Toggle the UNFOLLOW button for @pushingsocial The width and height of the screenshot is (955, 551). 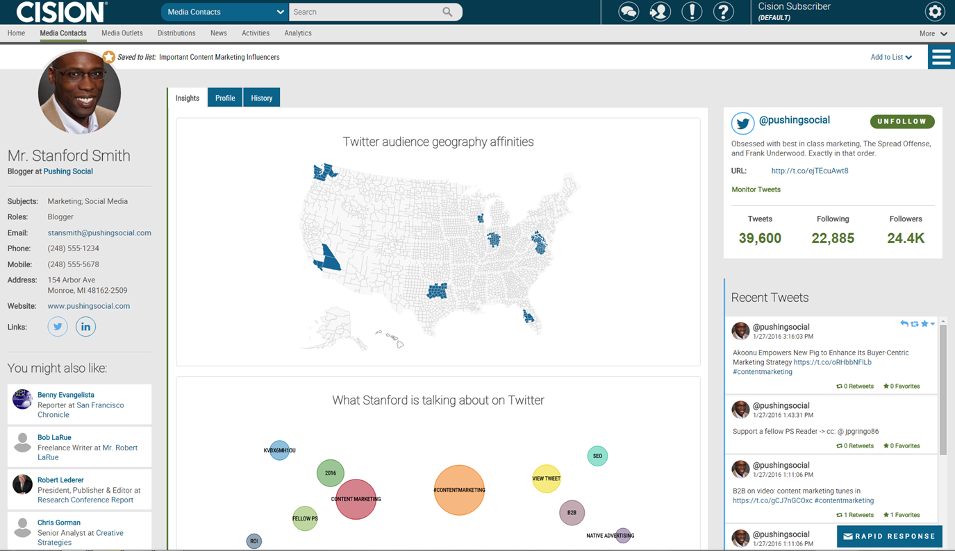902,121
